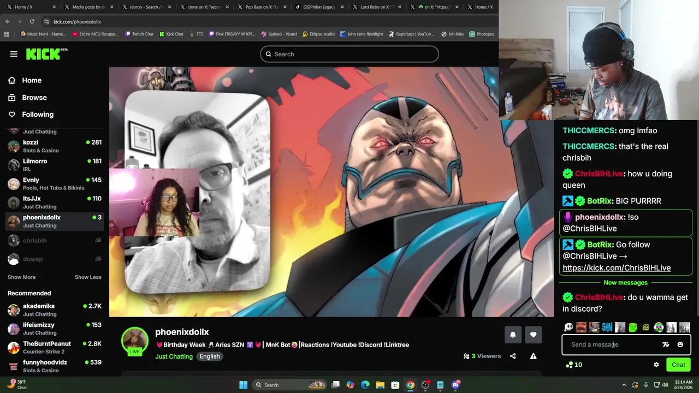This screenshot has height=393, width=699.
Task: Toggle follow heart button
Action: click(x=534, y=335)
